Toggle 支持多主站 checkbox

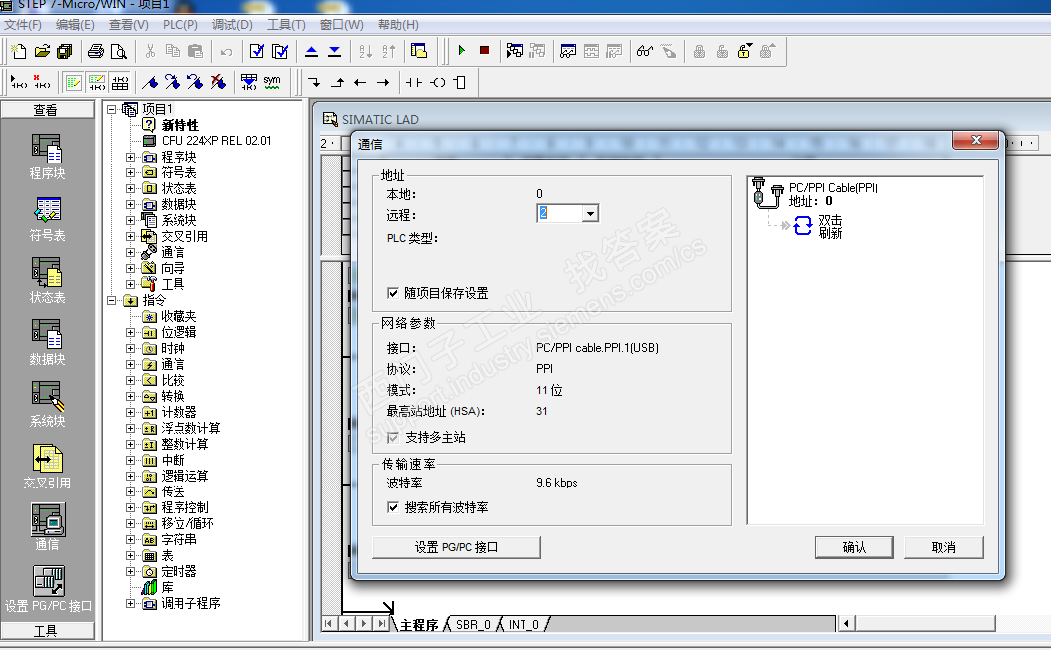[x=393, y=437]
